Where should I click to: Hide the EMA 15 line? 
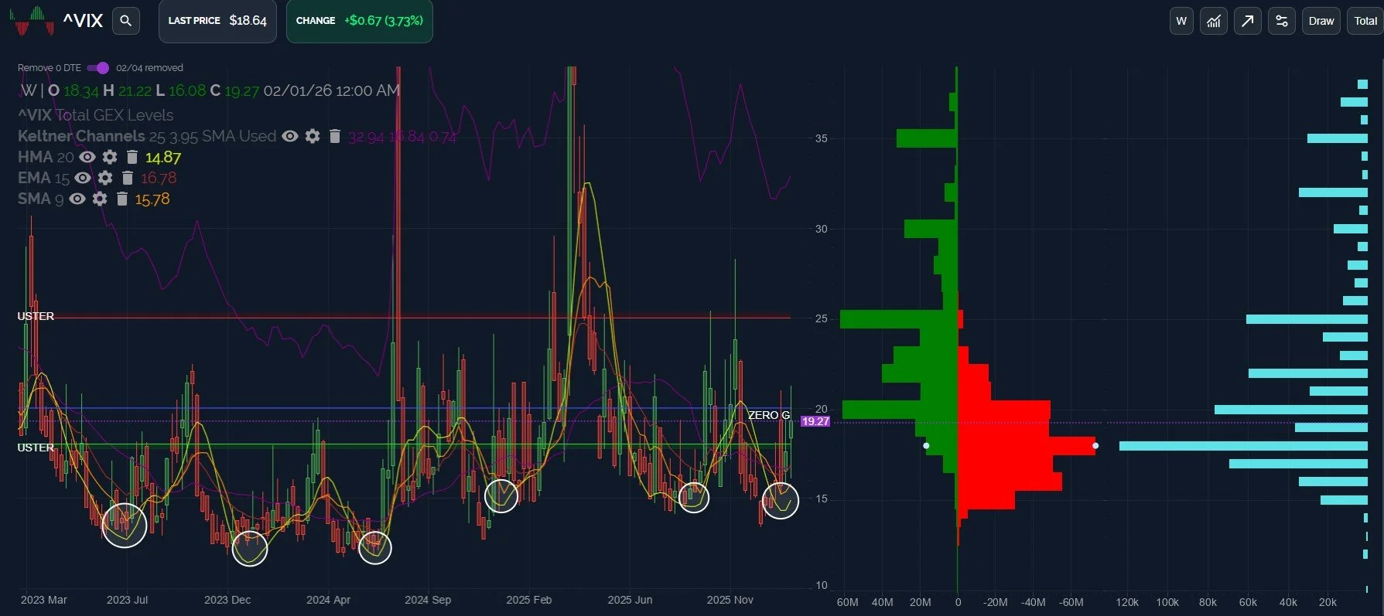point(83,178)
